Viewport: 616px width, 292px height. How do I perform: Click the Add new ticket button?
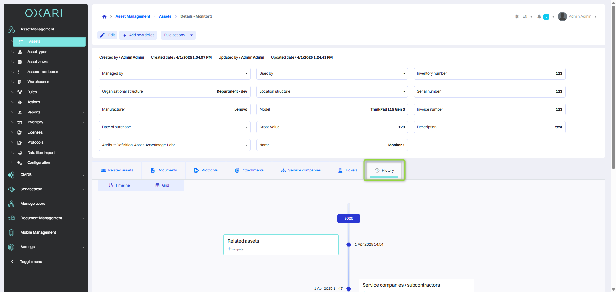[138, 35]
